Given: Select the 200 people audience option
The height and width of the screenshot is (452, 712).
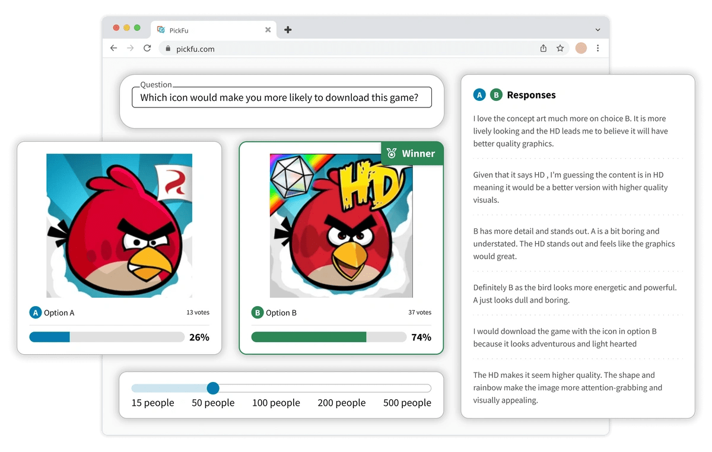Looking at the screenshot, I should tap(341, 403).
